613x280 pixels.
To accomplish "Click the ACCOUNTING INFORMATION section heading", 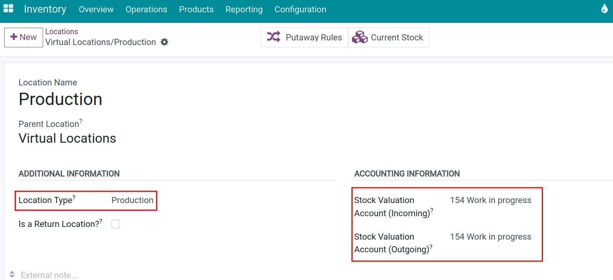I will point(407,173).
